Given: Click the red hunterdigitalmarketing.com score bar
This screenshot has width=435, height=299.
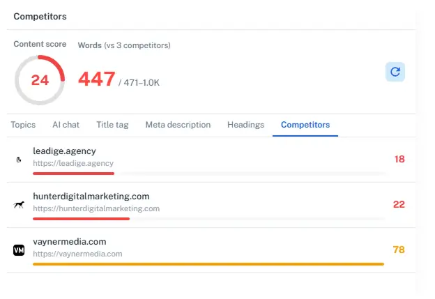Looking at the screenshot, I should pos(81,219).
